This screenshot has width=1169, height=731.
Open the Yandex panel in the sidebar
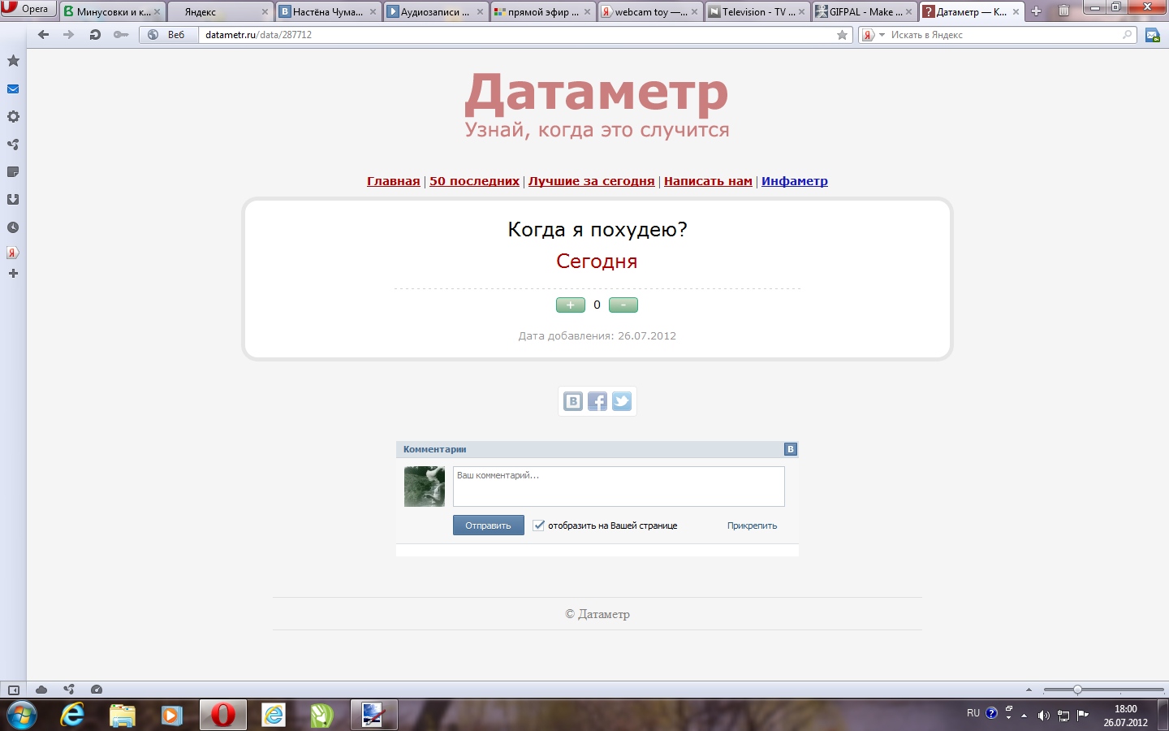(13, 253)
